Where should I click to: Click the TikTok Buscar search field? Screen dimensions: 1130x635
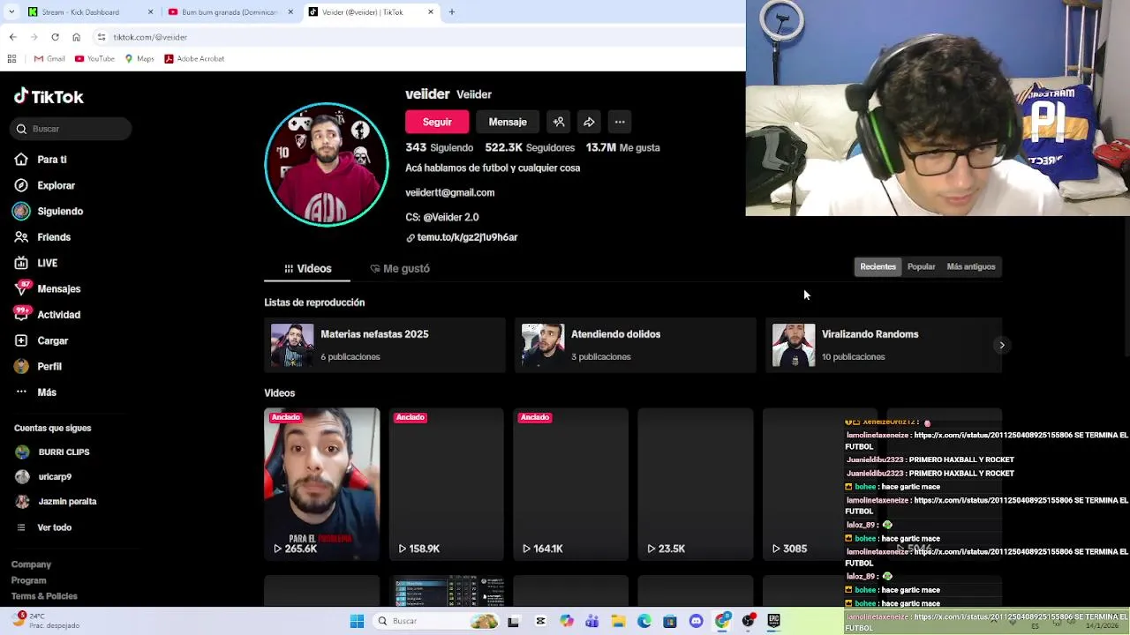72,129
